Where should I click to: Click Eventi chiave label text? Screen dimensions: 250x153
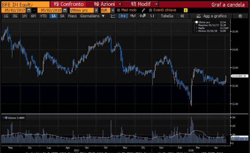[165, 10]
